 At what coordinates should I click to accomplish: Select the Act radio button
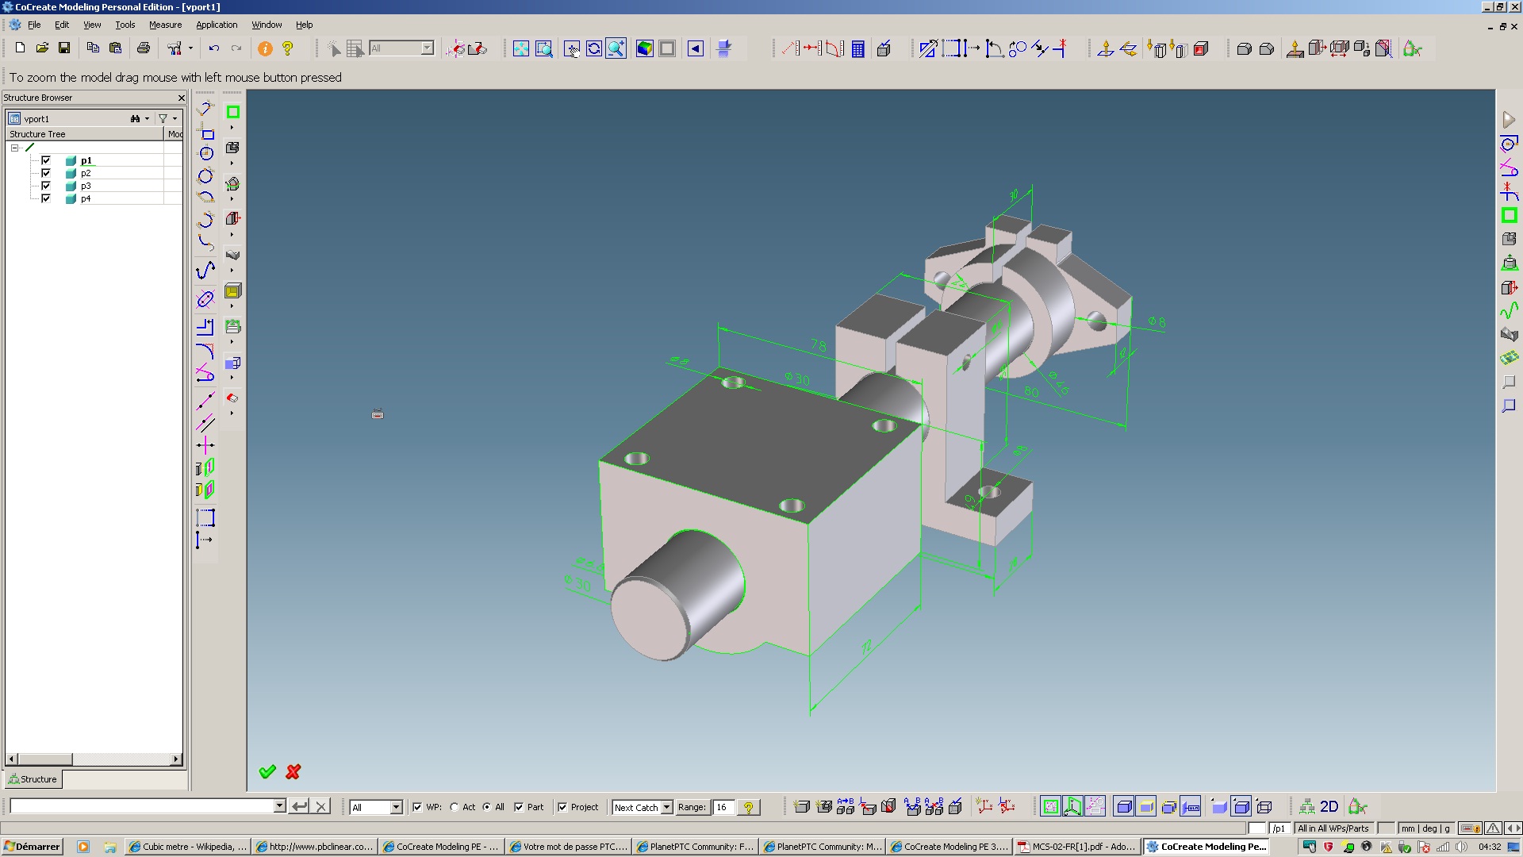point(455,807)
